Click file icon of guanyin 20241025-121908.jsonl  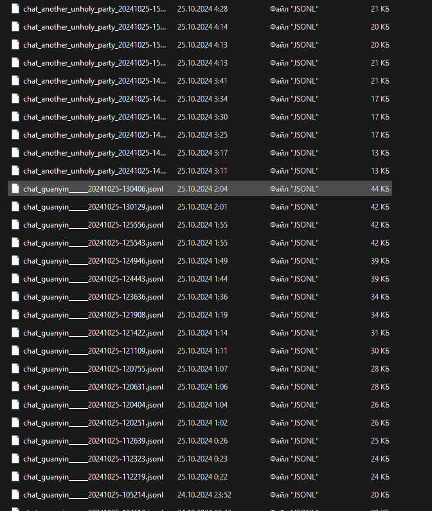16,315
